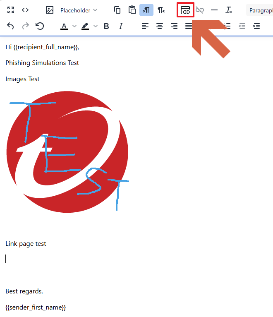Screen dimensions: 273x317
Task: Click the restore/reset circular arrow icon
Action: click(40, 26)
